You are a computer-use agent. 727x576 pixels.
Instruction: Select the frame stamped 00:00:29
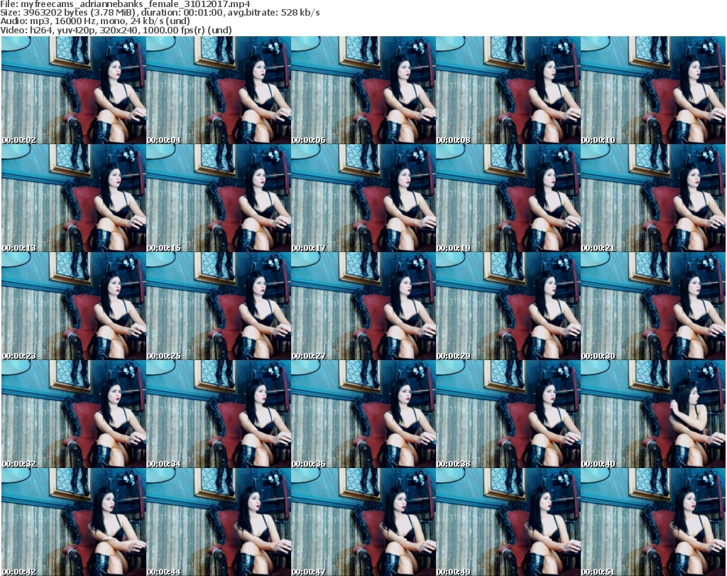[508, 306]
